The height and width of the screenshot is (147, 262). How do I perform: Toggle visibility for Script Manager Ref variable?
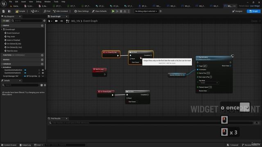(43, 76)
